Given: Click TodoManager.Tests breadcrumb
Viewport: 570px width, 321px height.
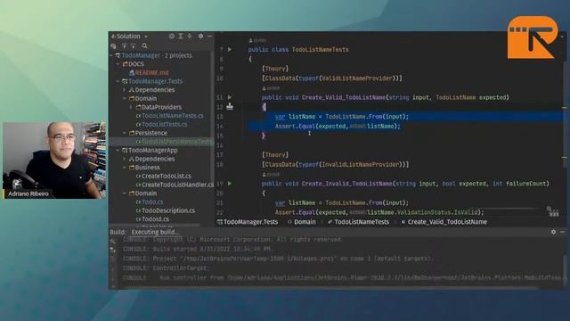Looking at the screenshot, I should [x=248, y=222].
